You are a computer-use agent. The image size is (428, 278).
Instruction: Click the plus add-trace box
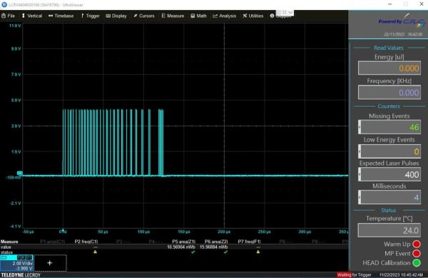[50, 263]
